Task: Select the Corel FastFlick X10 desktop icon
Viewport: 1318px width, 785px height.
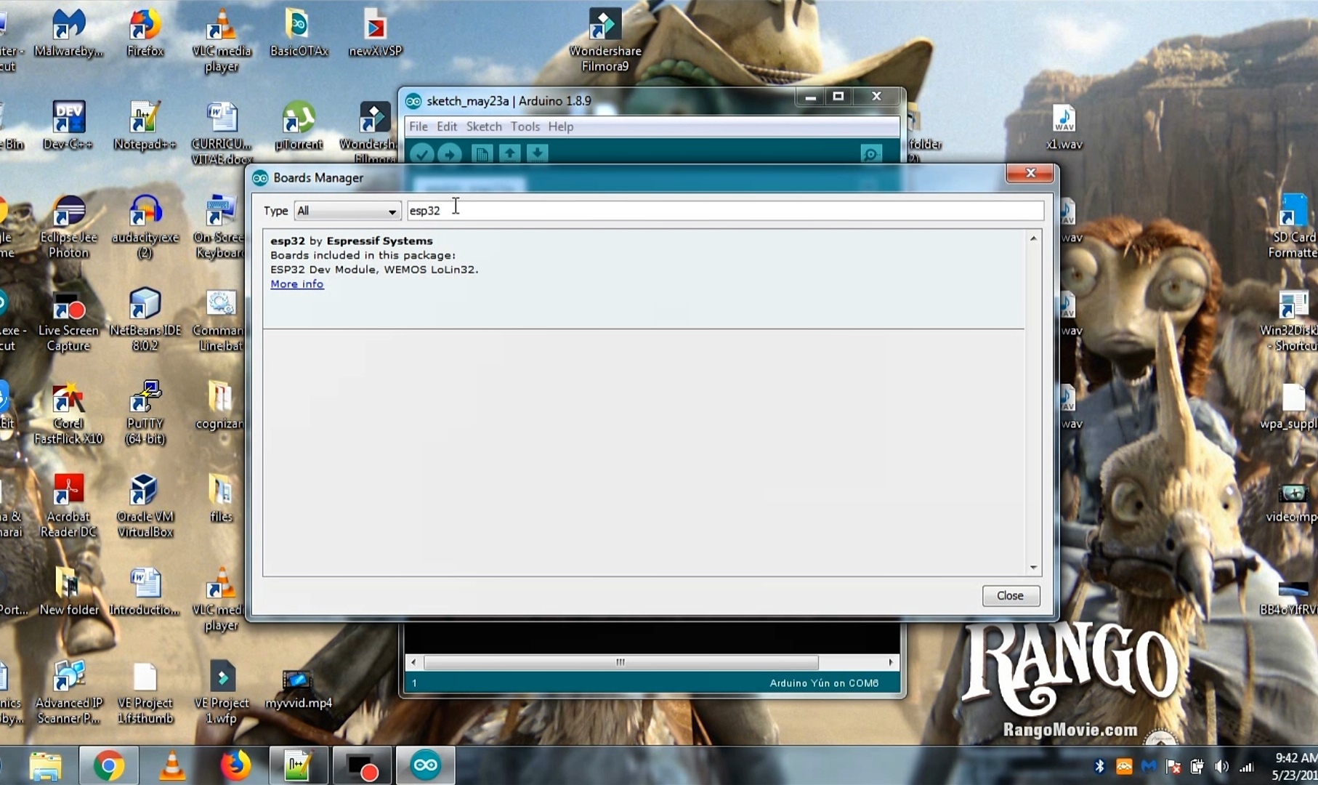Action: coord(68,414)
